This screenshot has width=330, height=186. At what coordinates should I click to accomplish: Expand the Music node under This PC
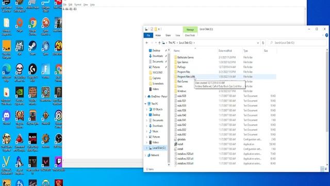[146, 131]
